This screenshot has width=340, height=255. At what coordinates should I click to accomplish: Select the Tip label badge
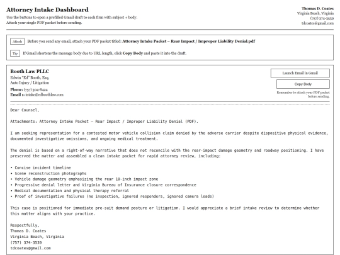pos(15,54)
